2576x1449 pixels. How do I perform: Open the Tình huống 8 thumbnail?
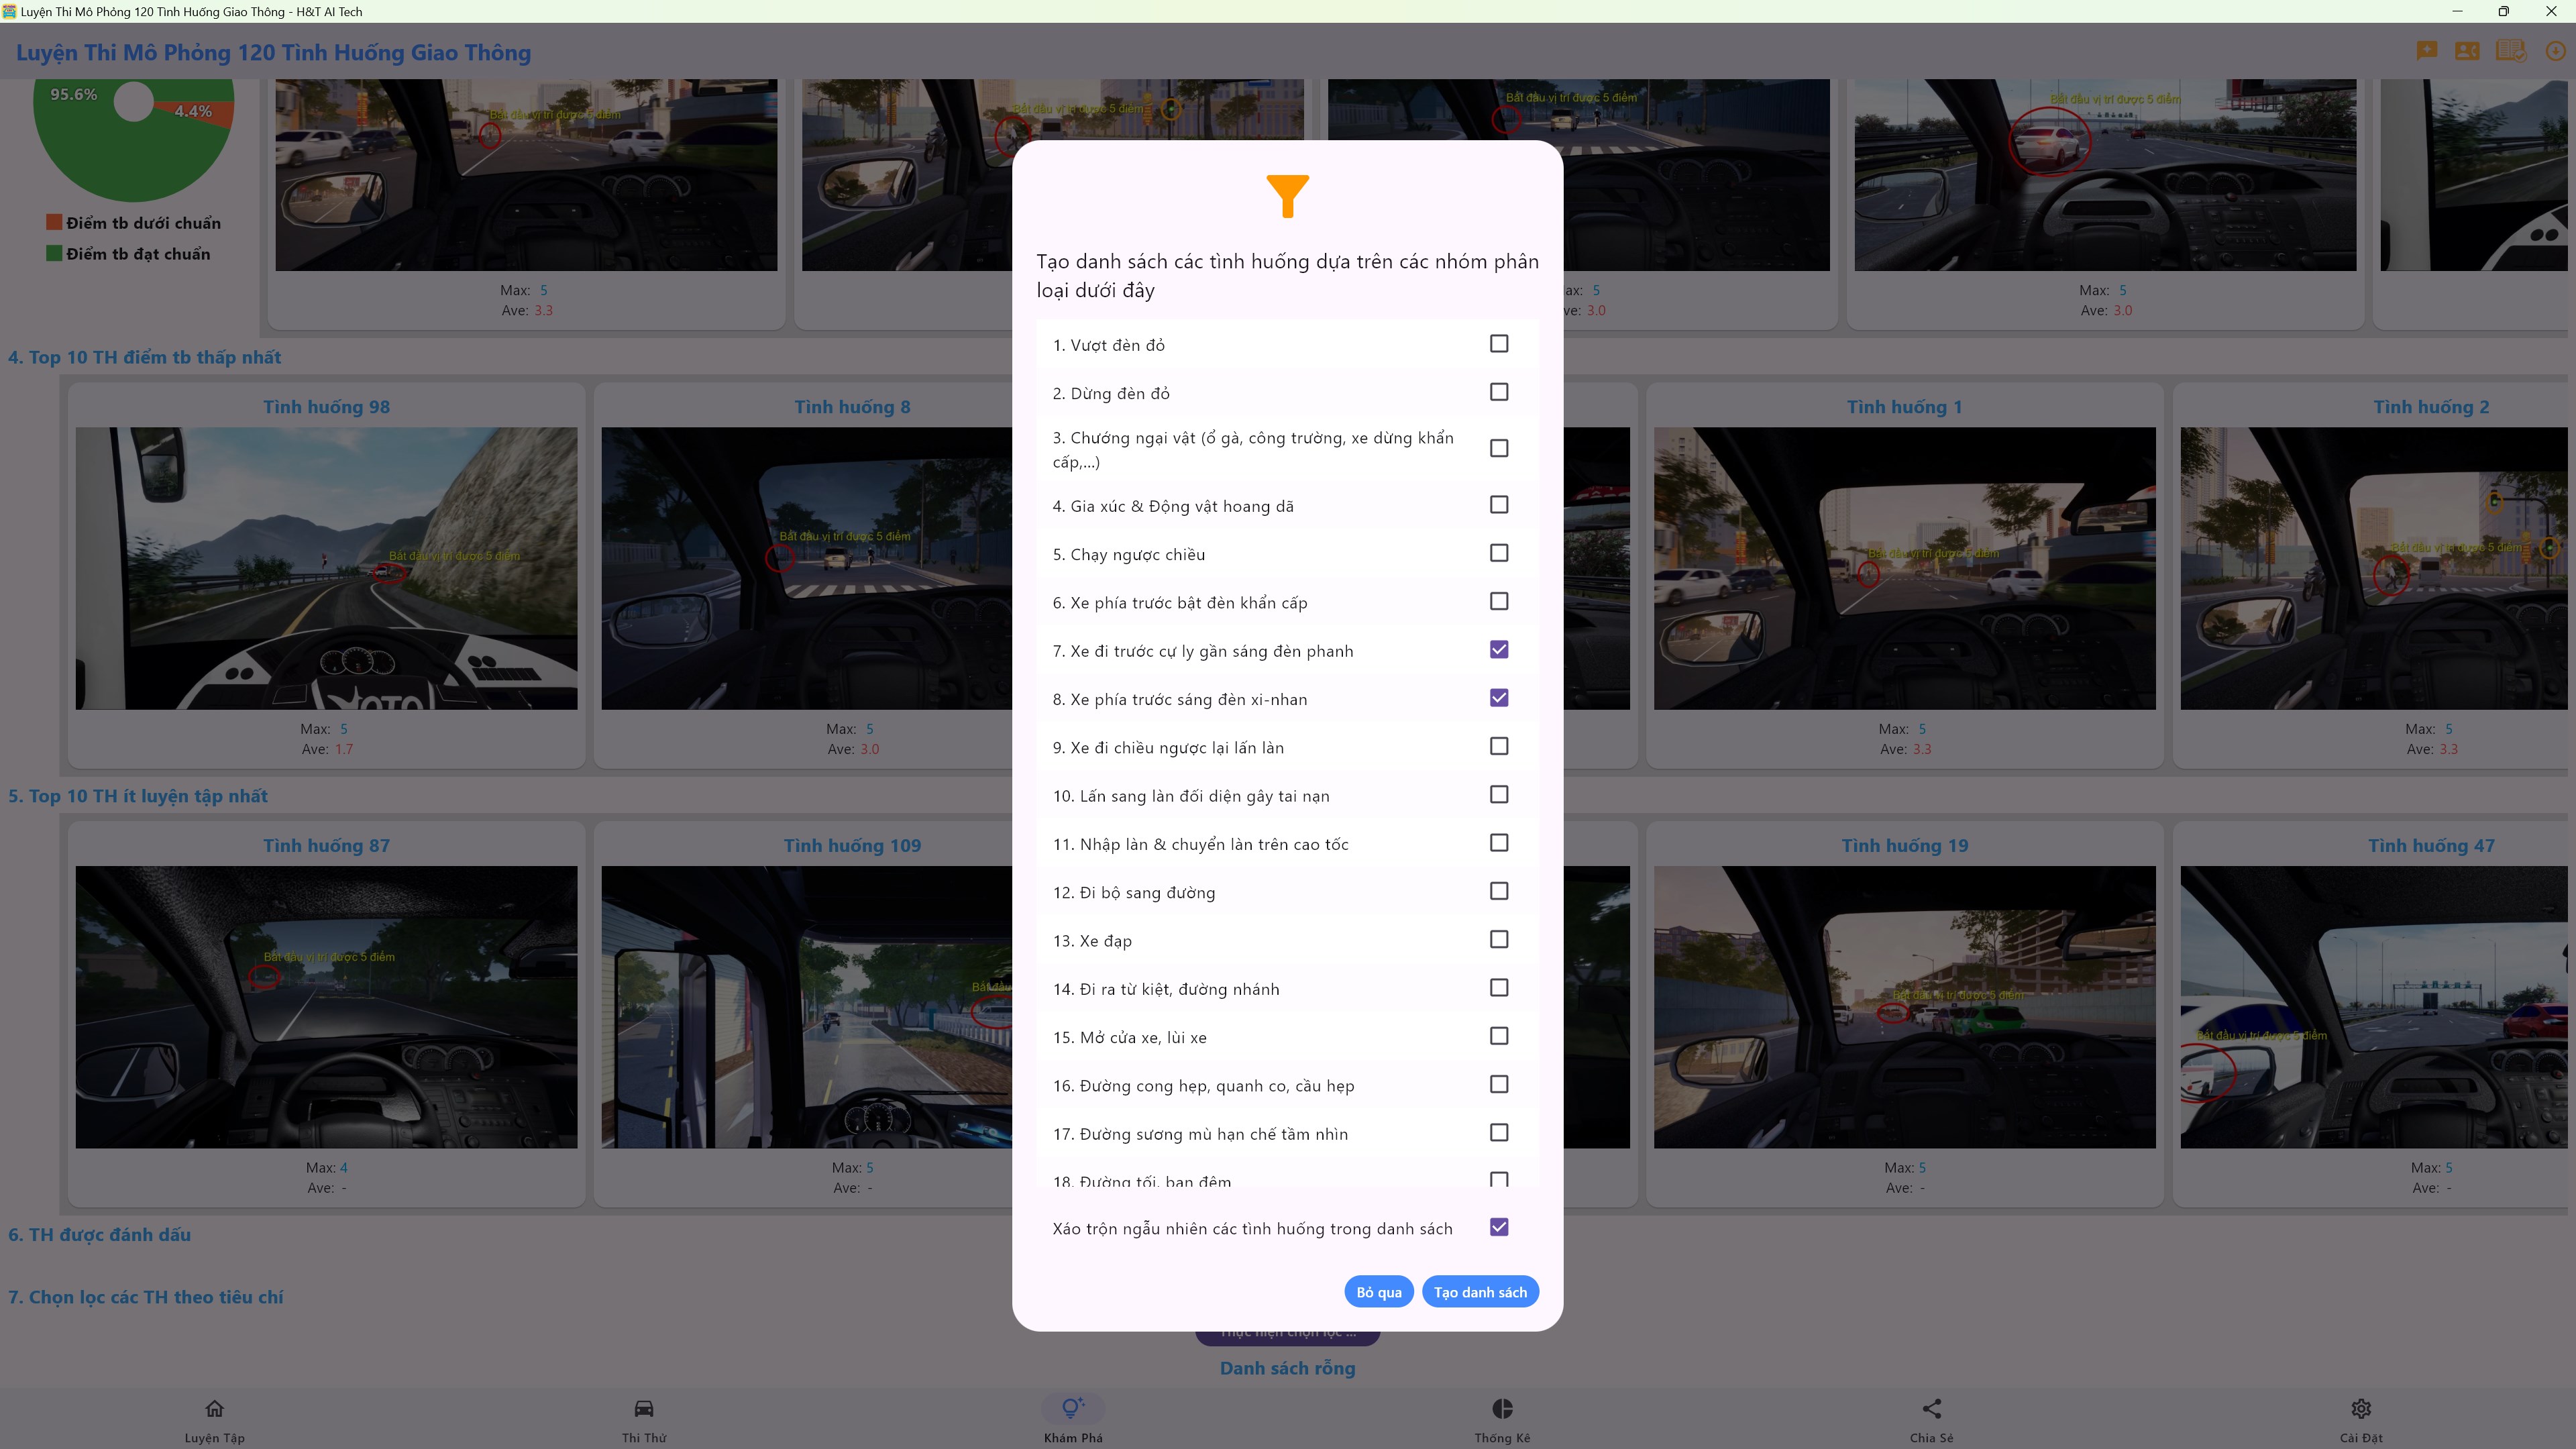(x=807, y=569)
